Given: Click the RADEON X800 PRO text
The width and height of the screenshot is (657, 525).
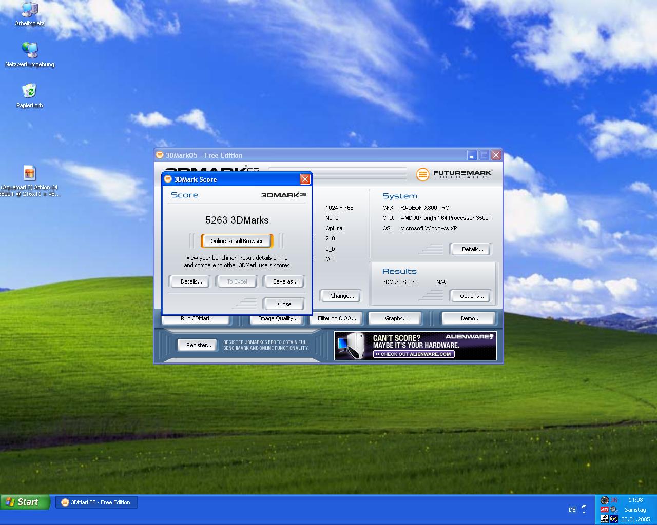Looking at the screenshot, I should [x=424, y=208].
